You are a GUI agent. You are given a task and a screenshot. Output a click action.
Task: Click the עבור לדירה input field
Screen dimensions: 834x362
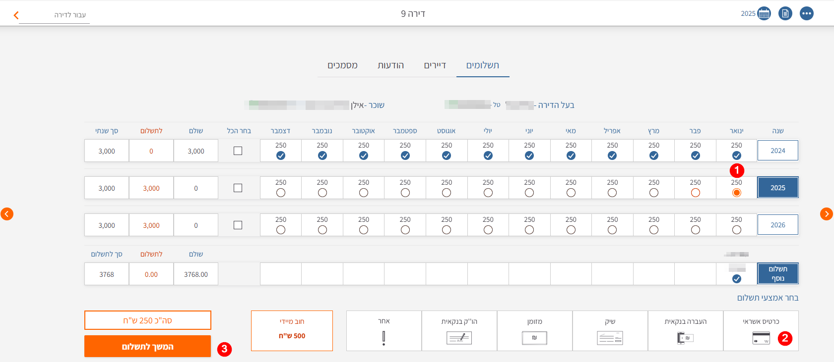click(55, 15)
